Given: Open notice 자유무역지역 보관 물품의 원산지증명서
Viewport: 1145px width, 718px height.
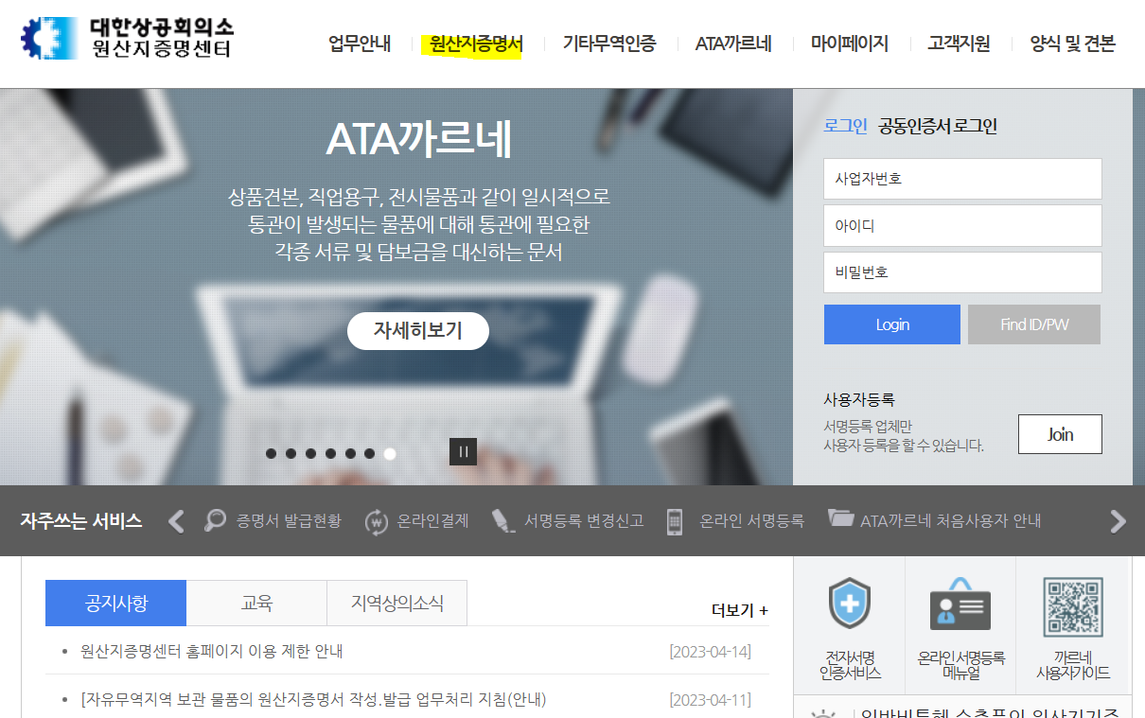Looking at the screenshot, I should tap(314, 700).
